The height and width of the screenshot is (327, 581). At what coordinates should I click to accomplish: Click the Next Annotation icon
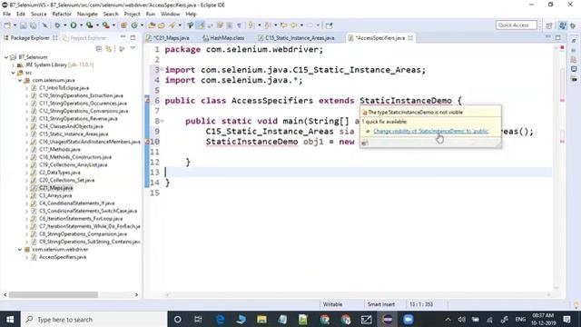252,25
